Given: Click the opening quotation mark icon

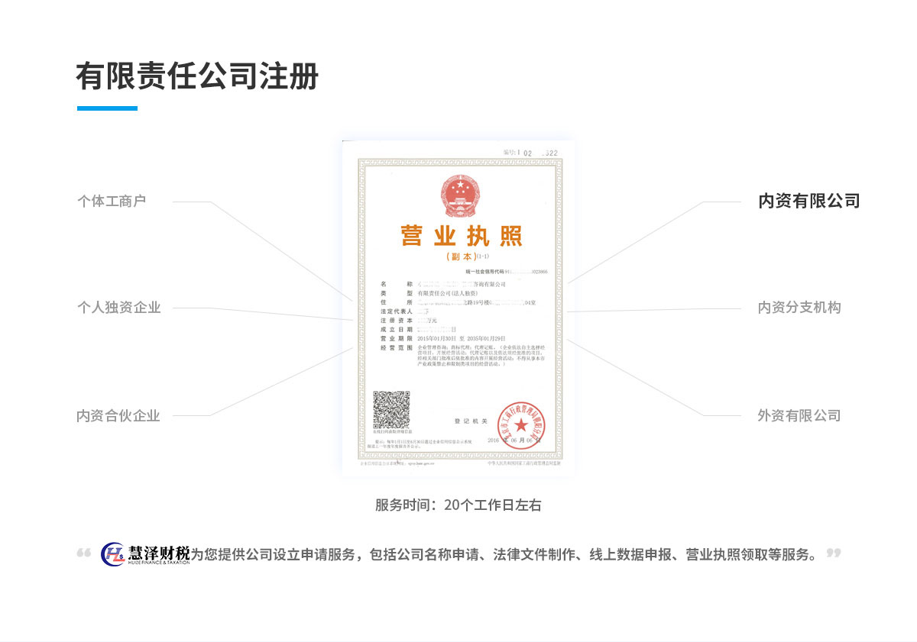Looking at the screenshot, I should (84, 553).
